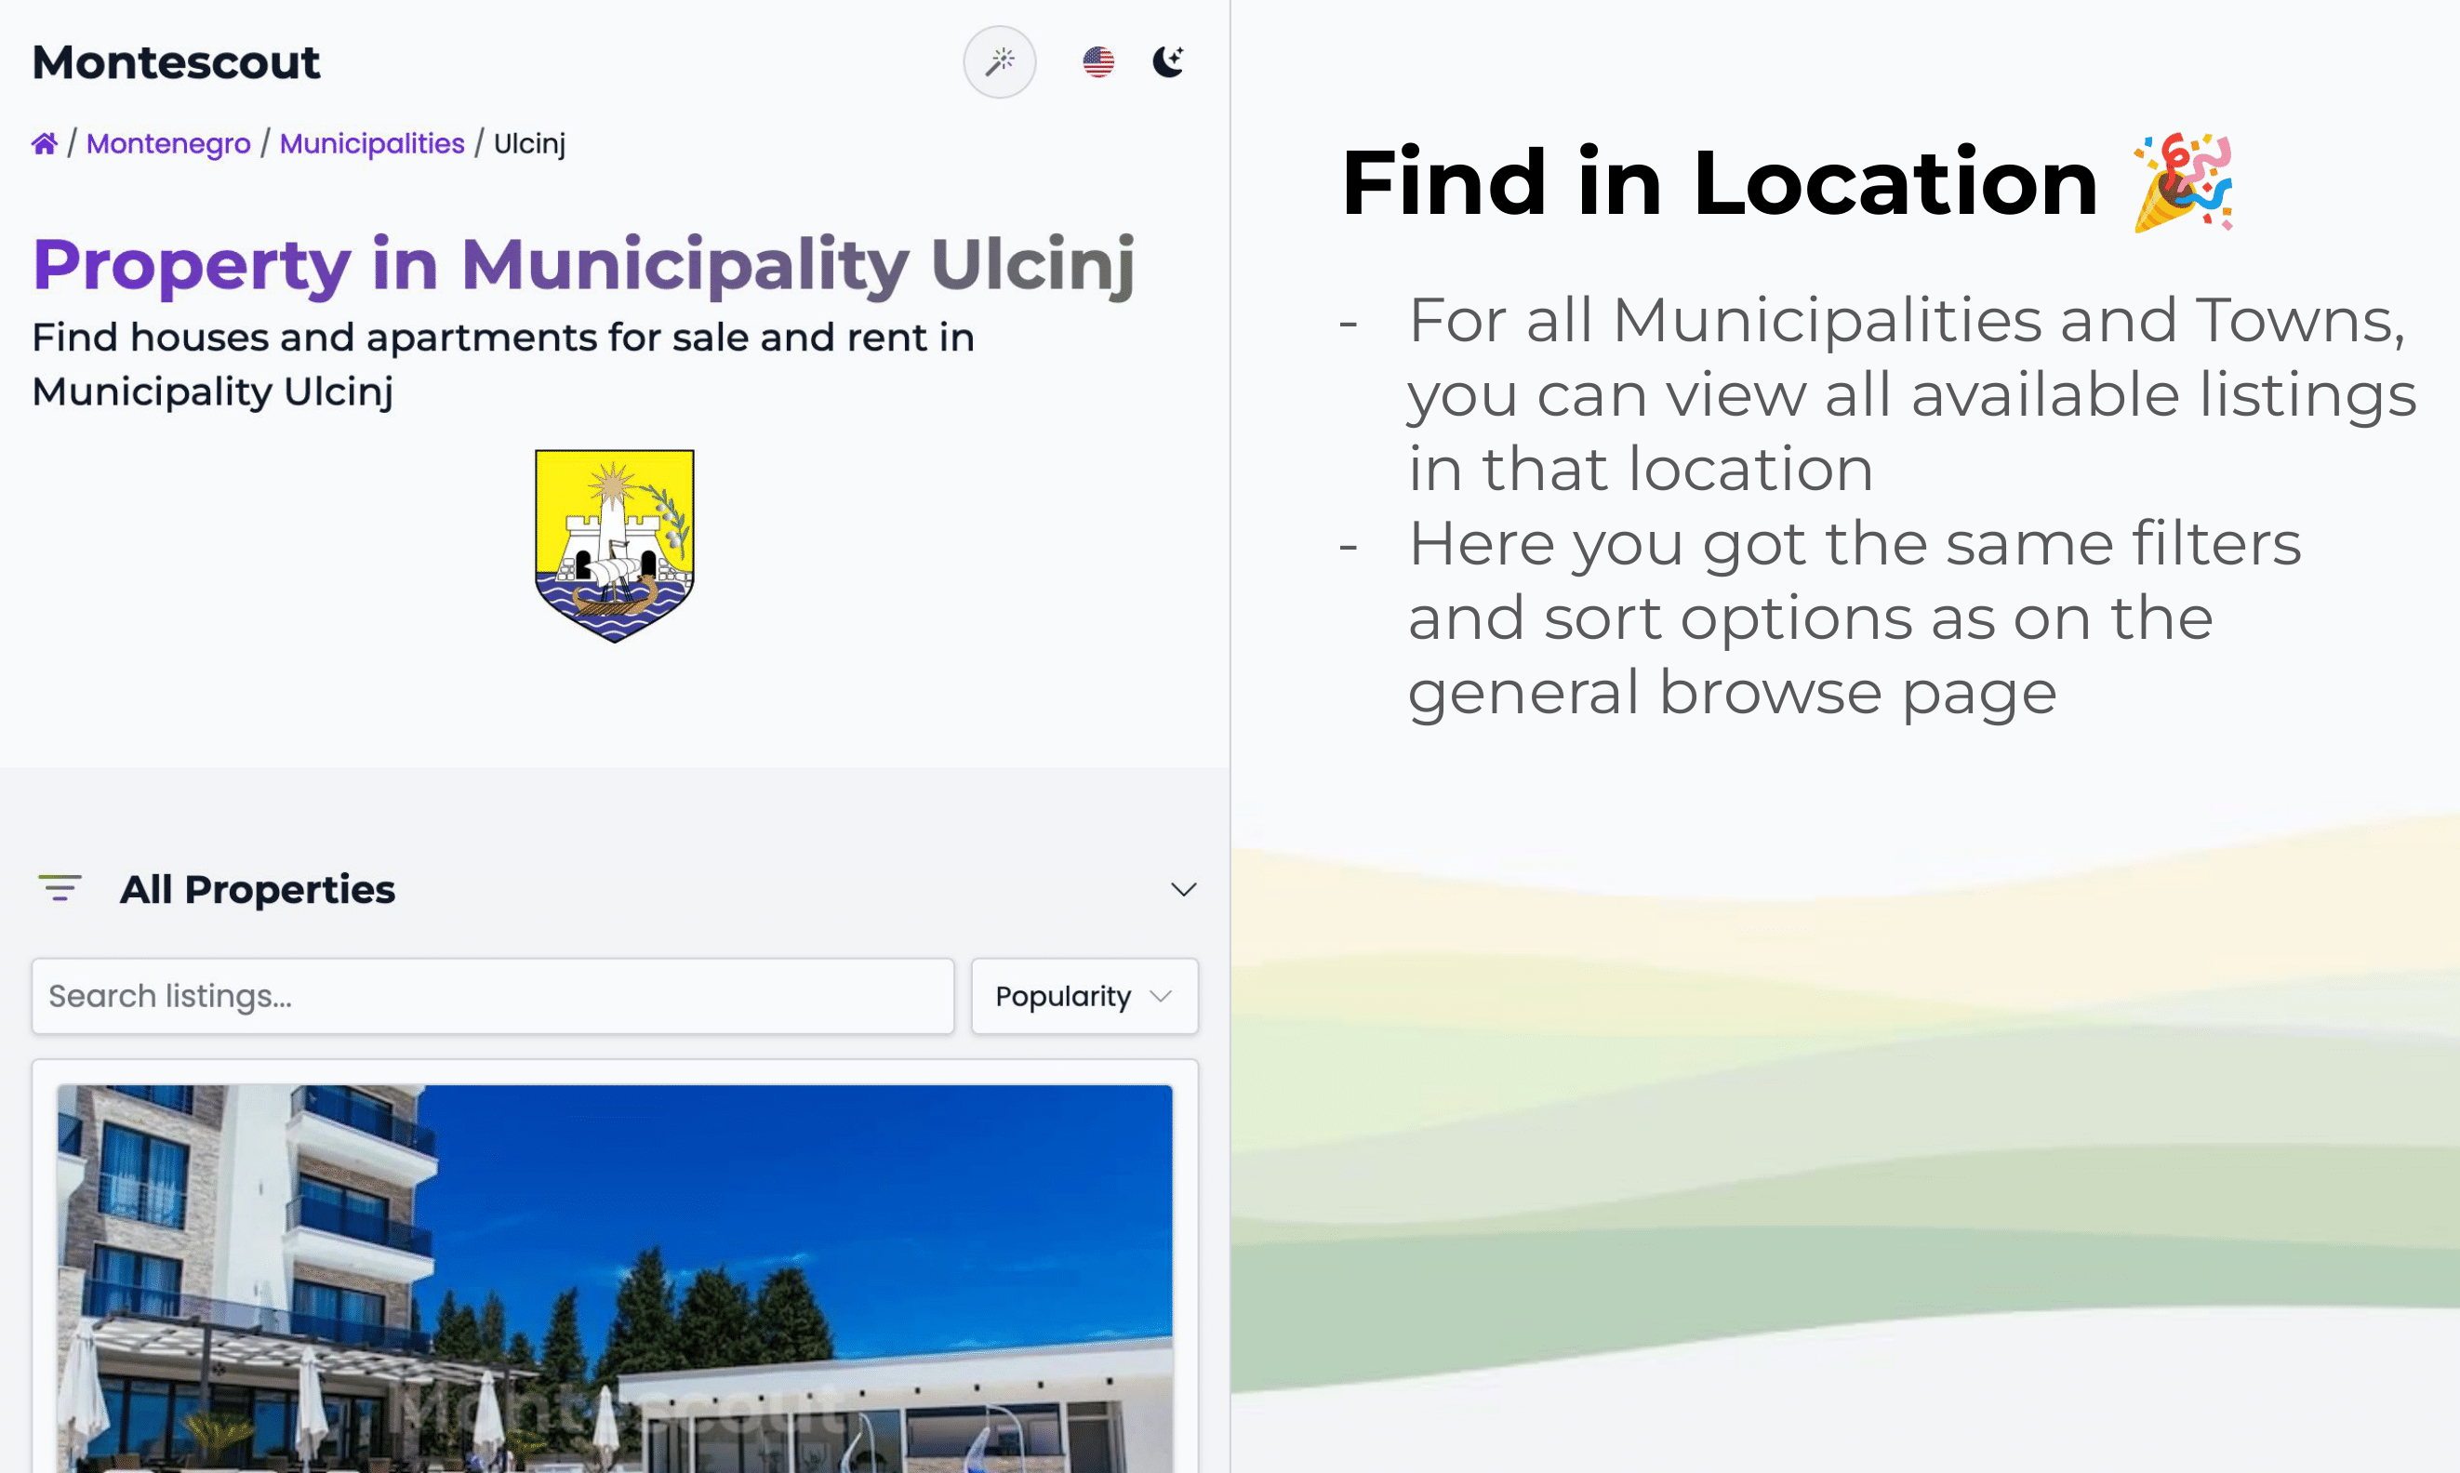Click the party popper emoji

pos(2183,182)
